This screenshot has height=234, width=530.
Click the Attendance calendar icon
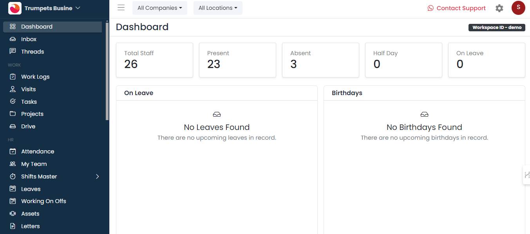[13, 151]
